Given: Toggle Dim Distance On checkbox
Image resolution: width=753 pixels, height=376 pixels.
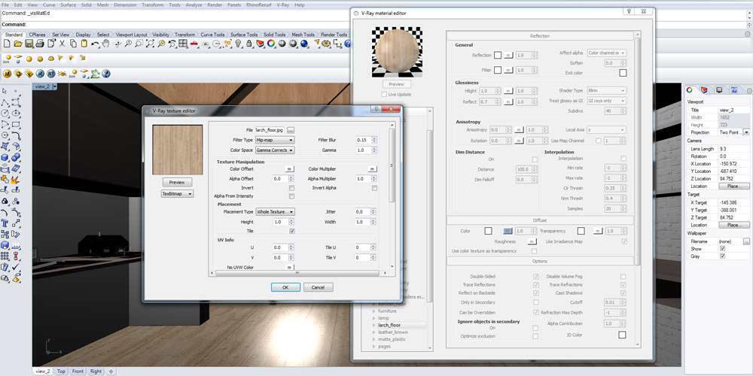Looking at the screenshot, I should click(x=535, y=159).
